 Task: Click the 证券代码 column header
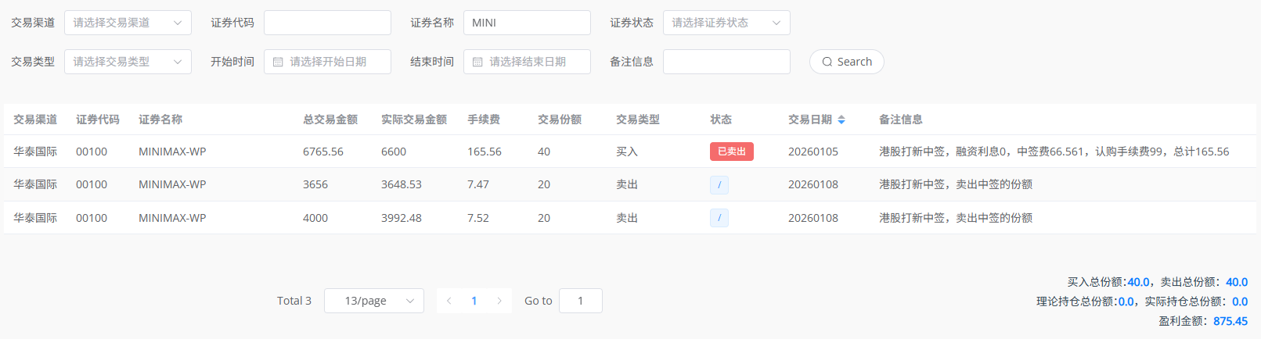pyautogui.click(x=98, y=120)
